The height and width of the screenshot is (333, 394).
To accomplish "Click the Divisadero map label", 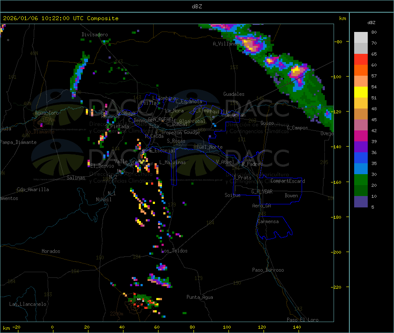I will pyautogui.click(x=95, y=35).
